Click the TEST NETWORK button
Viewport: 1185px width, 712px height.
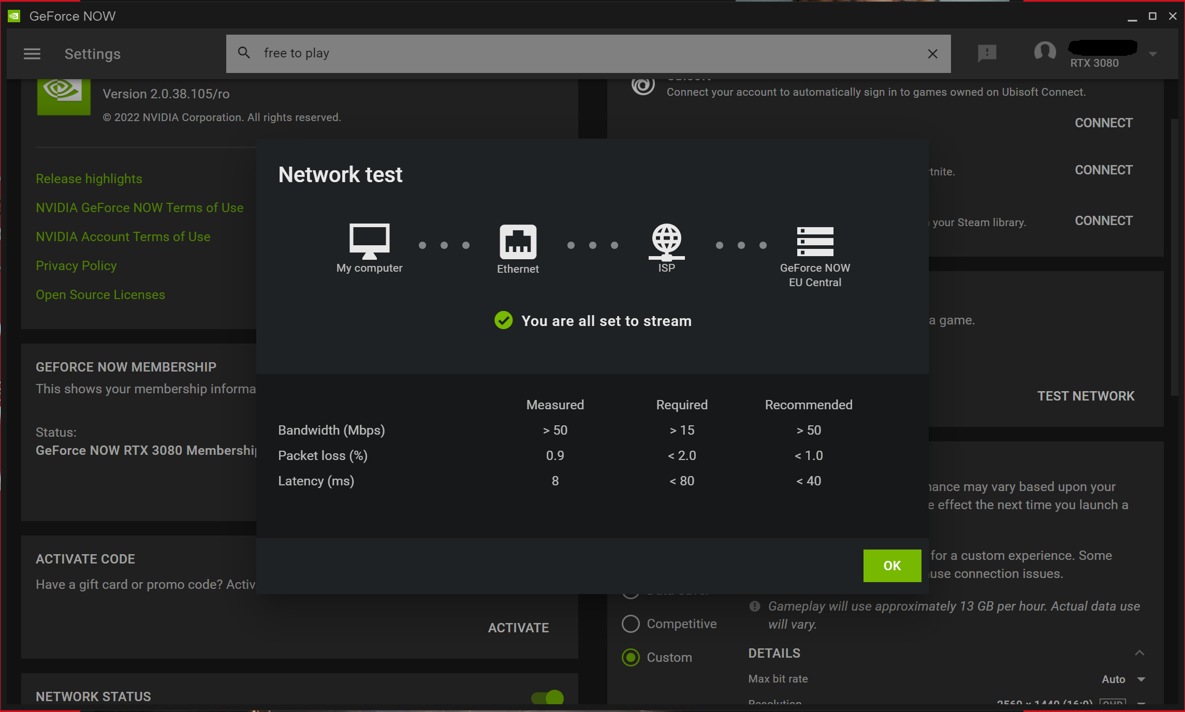point(1086,396)
